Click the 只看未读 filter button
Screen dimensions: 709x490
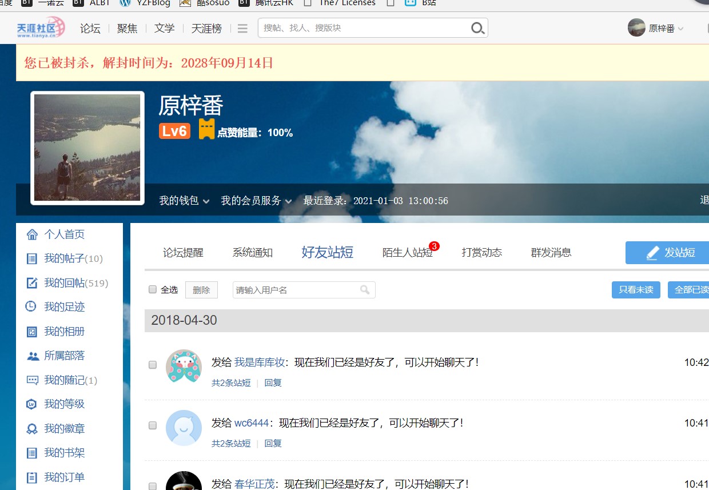click(635, 290)
